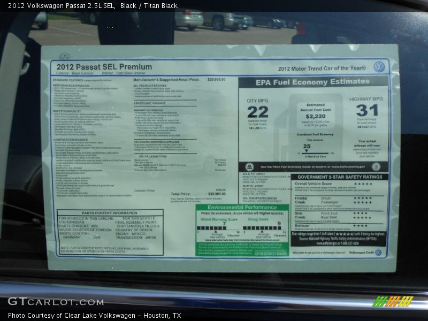428x321 pixels.
Task: Click the Smog Score bar showing 9
Action: [262, 228]
